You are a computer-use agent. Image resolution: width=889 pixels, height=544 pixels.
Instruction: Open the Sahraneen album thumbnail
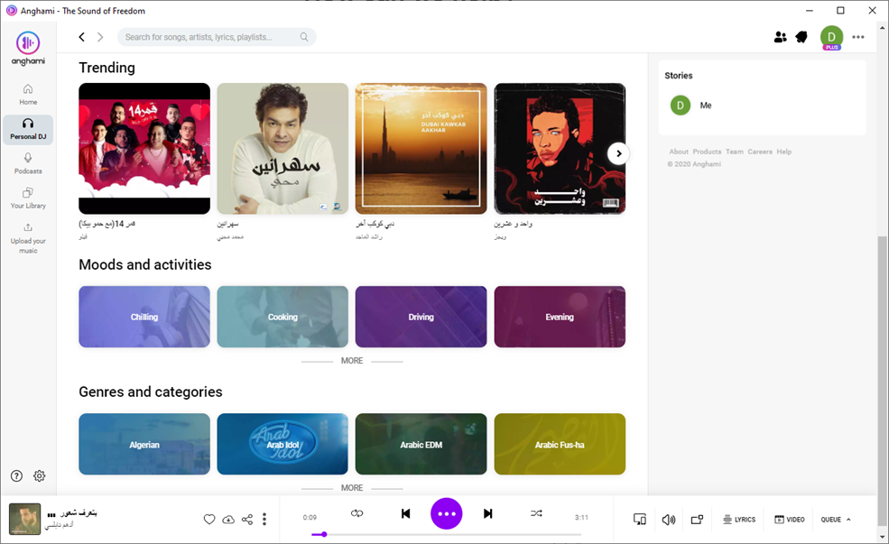tap(282, 149)
